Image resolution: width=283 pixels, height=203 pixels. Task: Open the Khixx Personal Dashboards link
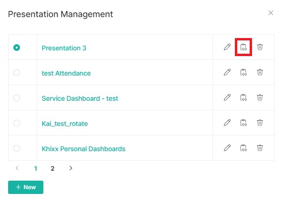tap(83, 149)
